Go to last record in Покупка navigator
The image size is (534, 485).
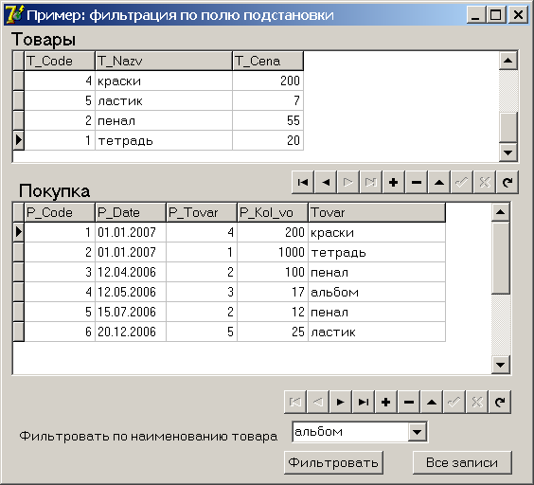click(x=363, y=403)
